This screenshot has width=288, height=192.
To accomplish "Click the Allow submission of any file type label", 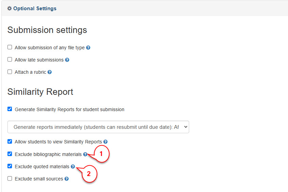I will click(x=50, y=48).
